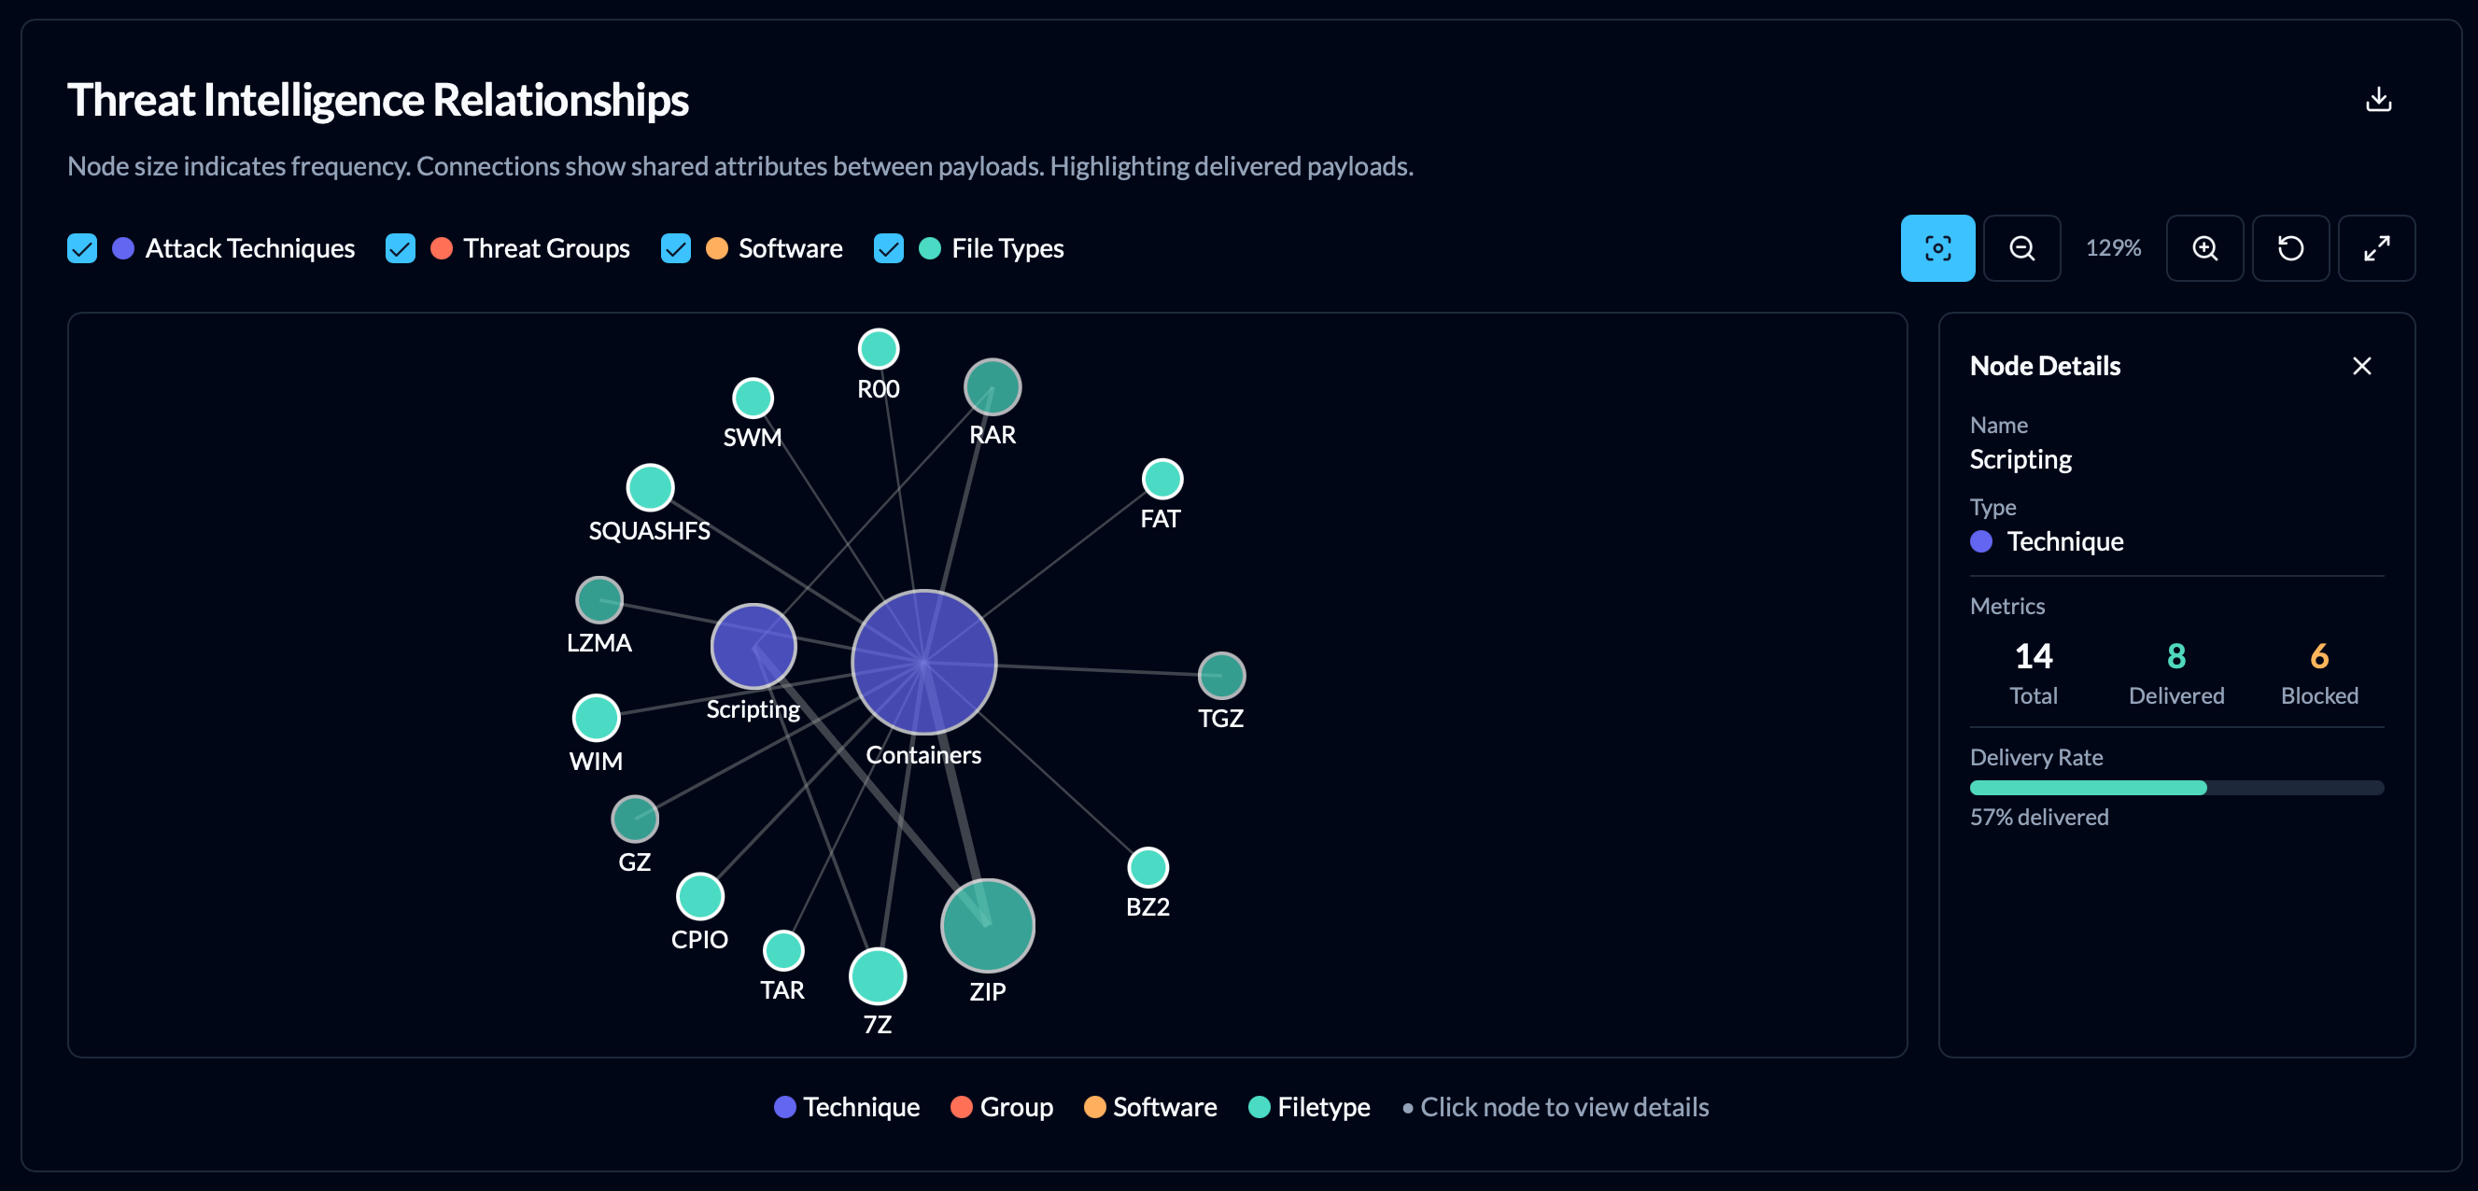Toggle the Threat Groups checkbox
Screen dimensions: 2478x1191
(401, 248)
